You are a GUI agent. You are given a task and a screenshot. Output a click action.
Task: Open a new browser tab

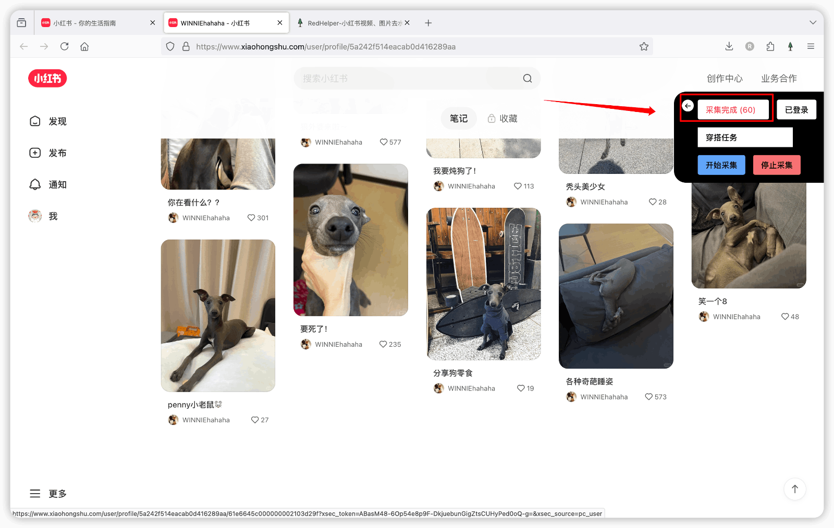coord(428,23)
